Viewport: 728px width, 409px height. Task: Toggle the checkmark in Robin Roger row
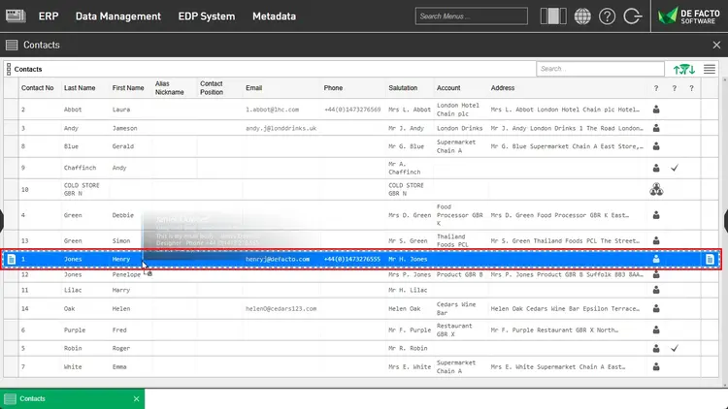coord(674,348)
